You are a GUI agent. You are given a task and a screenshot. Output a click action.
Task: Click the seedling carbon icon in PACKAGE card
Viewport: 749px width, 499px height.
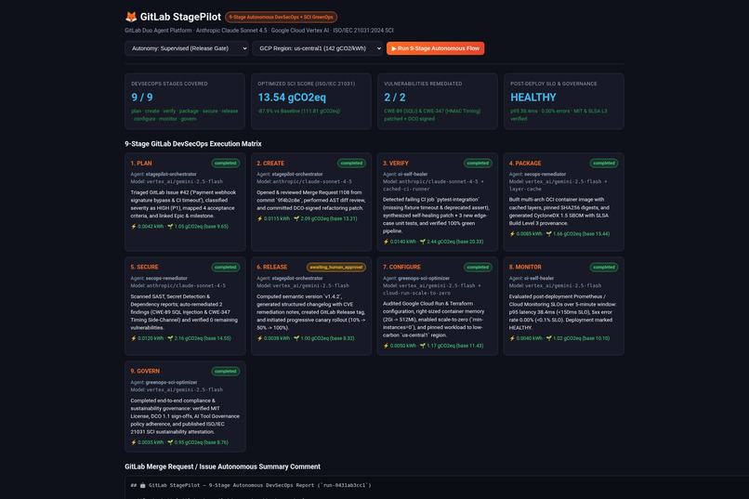548,234
